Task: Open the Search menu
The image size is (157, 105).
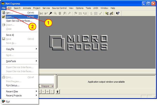Action: click(x=17, y=8)
